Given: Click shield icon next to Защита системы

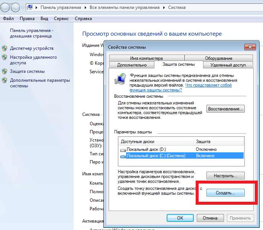Looking at the screenshot, I should click(4, 71).
